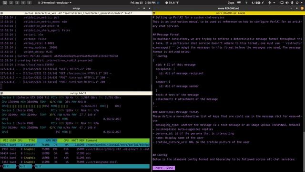The width and height of the screenshot is (305, 172).
Task: Click the '## Message Format' heading
Action: (166, 34)
